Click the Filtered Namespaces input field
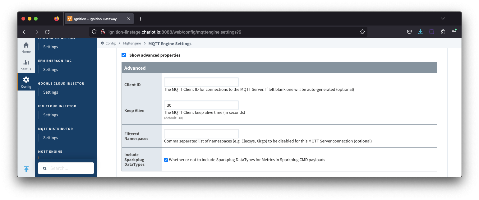The image size is (479, 200). [201, 134]
